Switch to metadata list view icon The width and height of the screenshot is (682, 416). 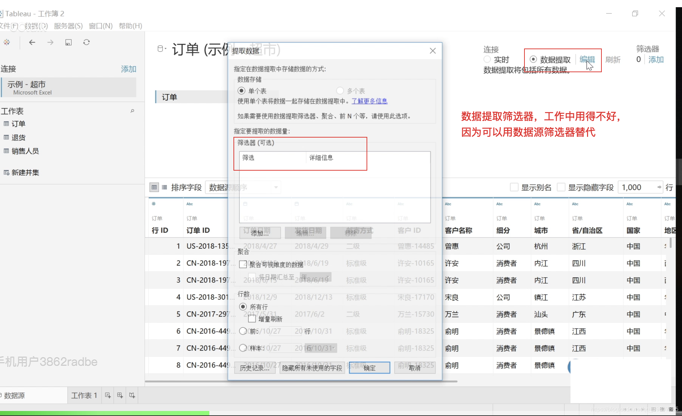[x=164, y=187]
